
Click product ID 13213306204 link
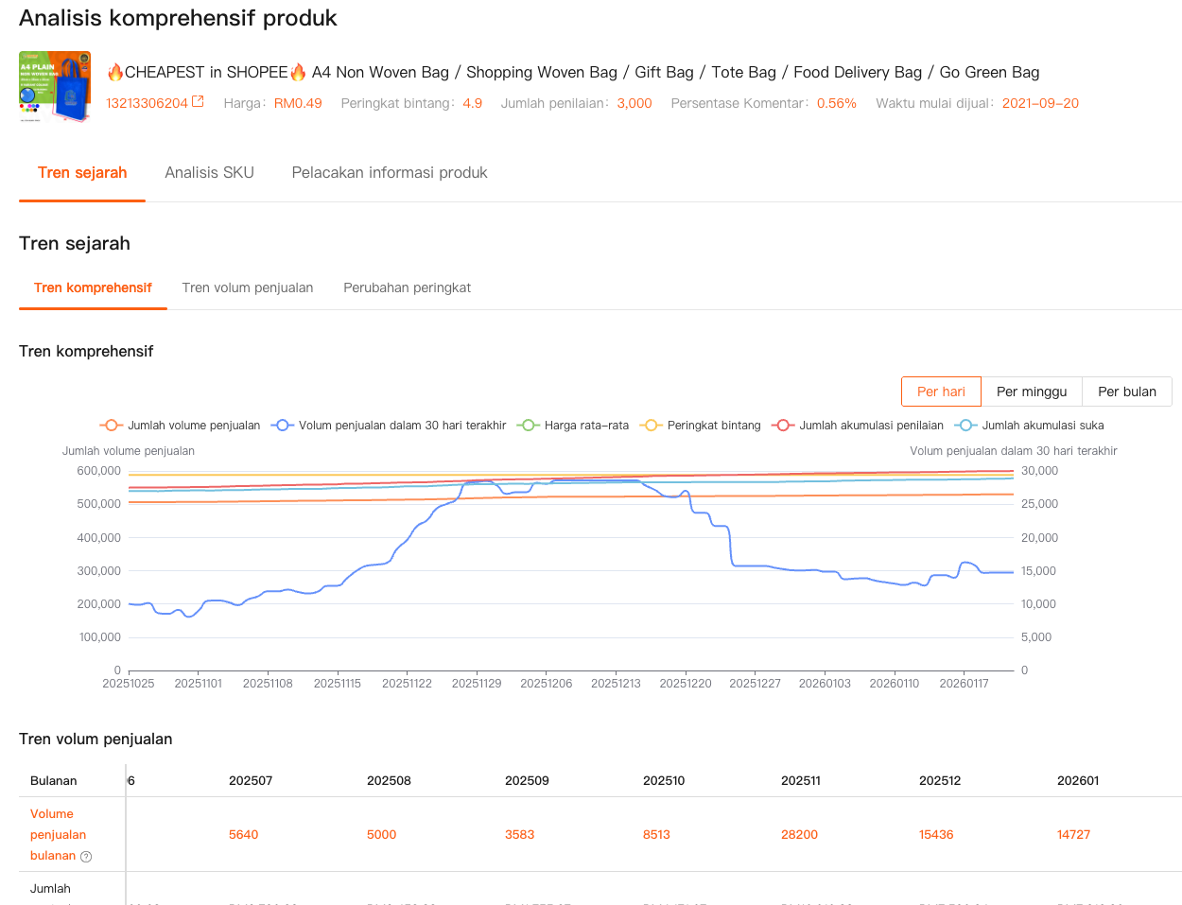(147, 103)
